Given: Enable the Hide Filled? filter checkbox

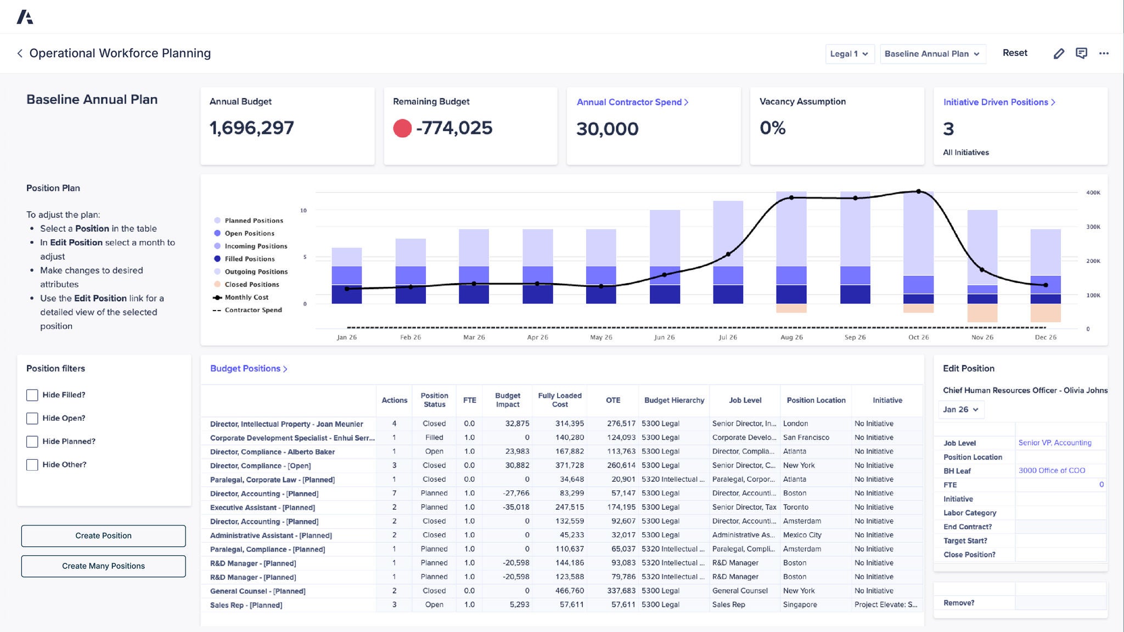Looking at the screenshot, I should (x=31, y=394).
